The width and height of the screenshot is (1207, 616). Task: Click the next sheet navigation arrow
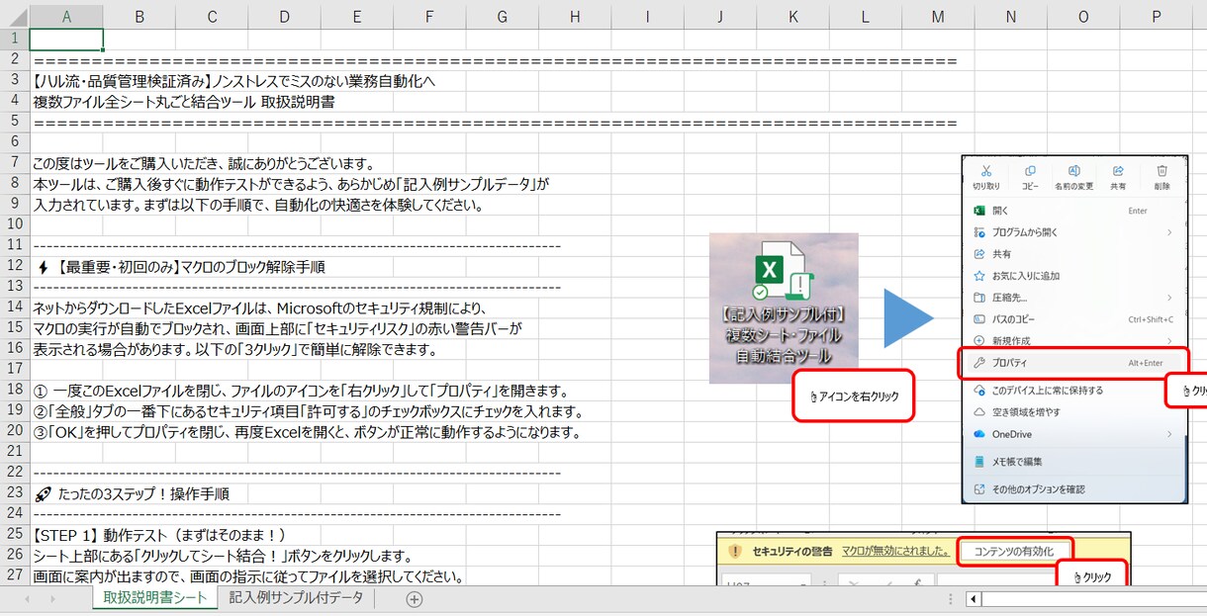(53, 599)
